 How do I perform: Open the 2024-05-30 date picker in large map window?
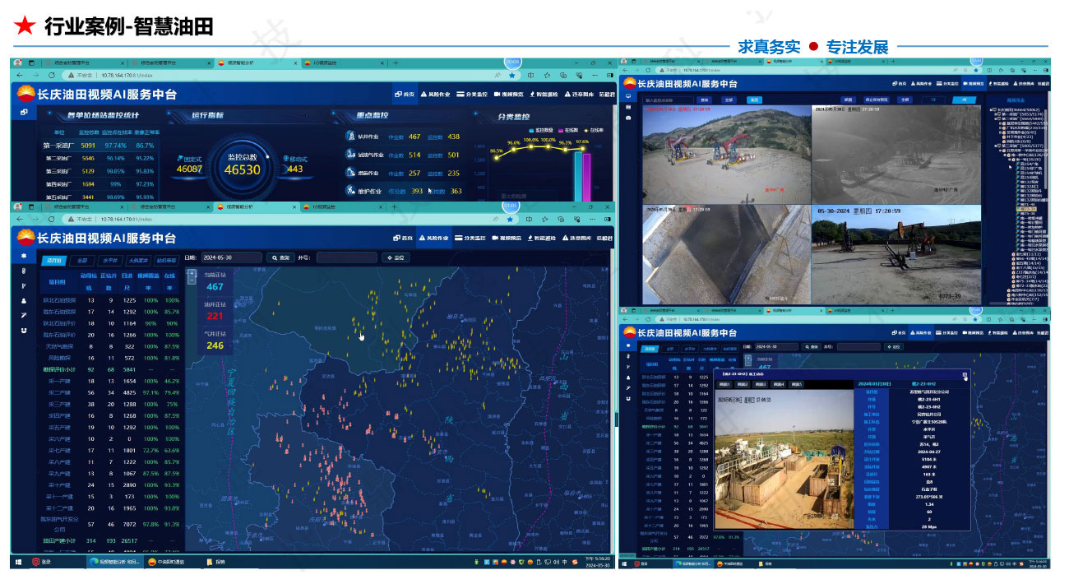pyautogui.click(x=232, y=257)
